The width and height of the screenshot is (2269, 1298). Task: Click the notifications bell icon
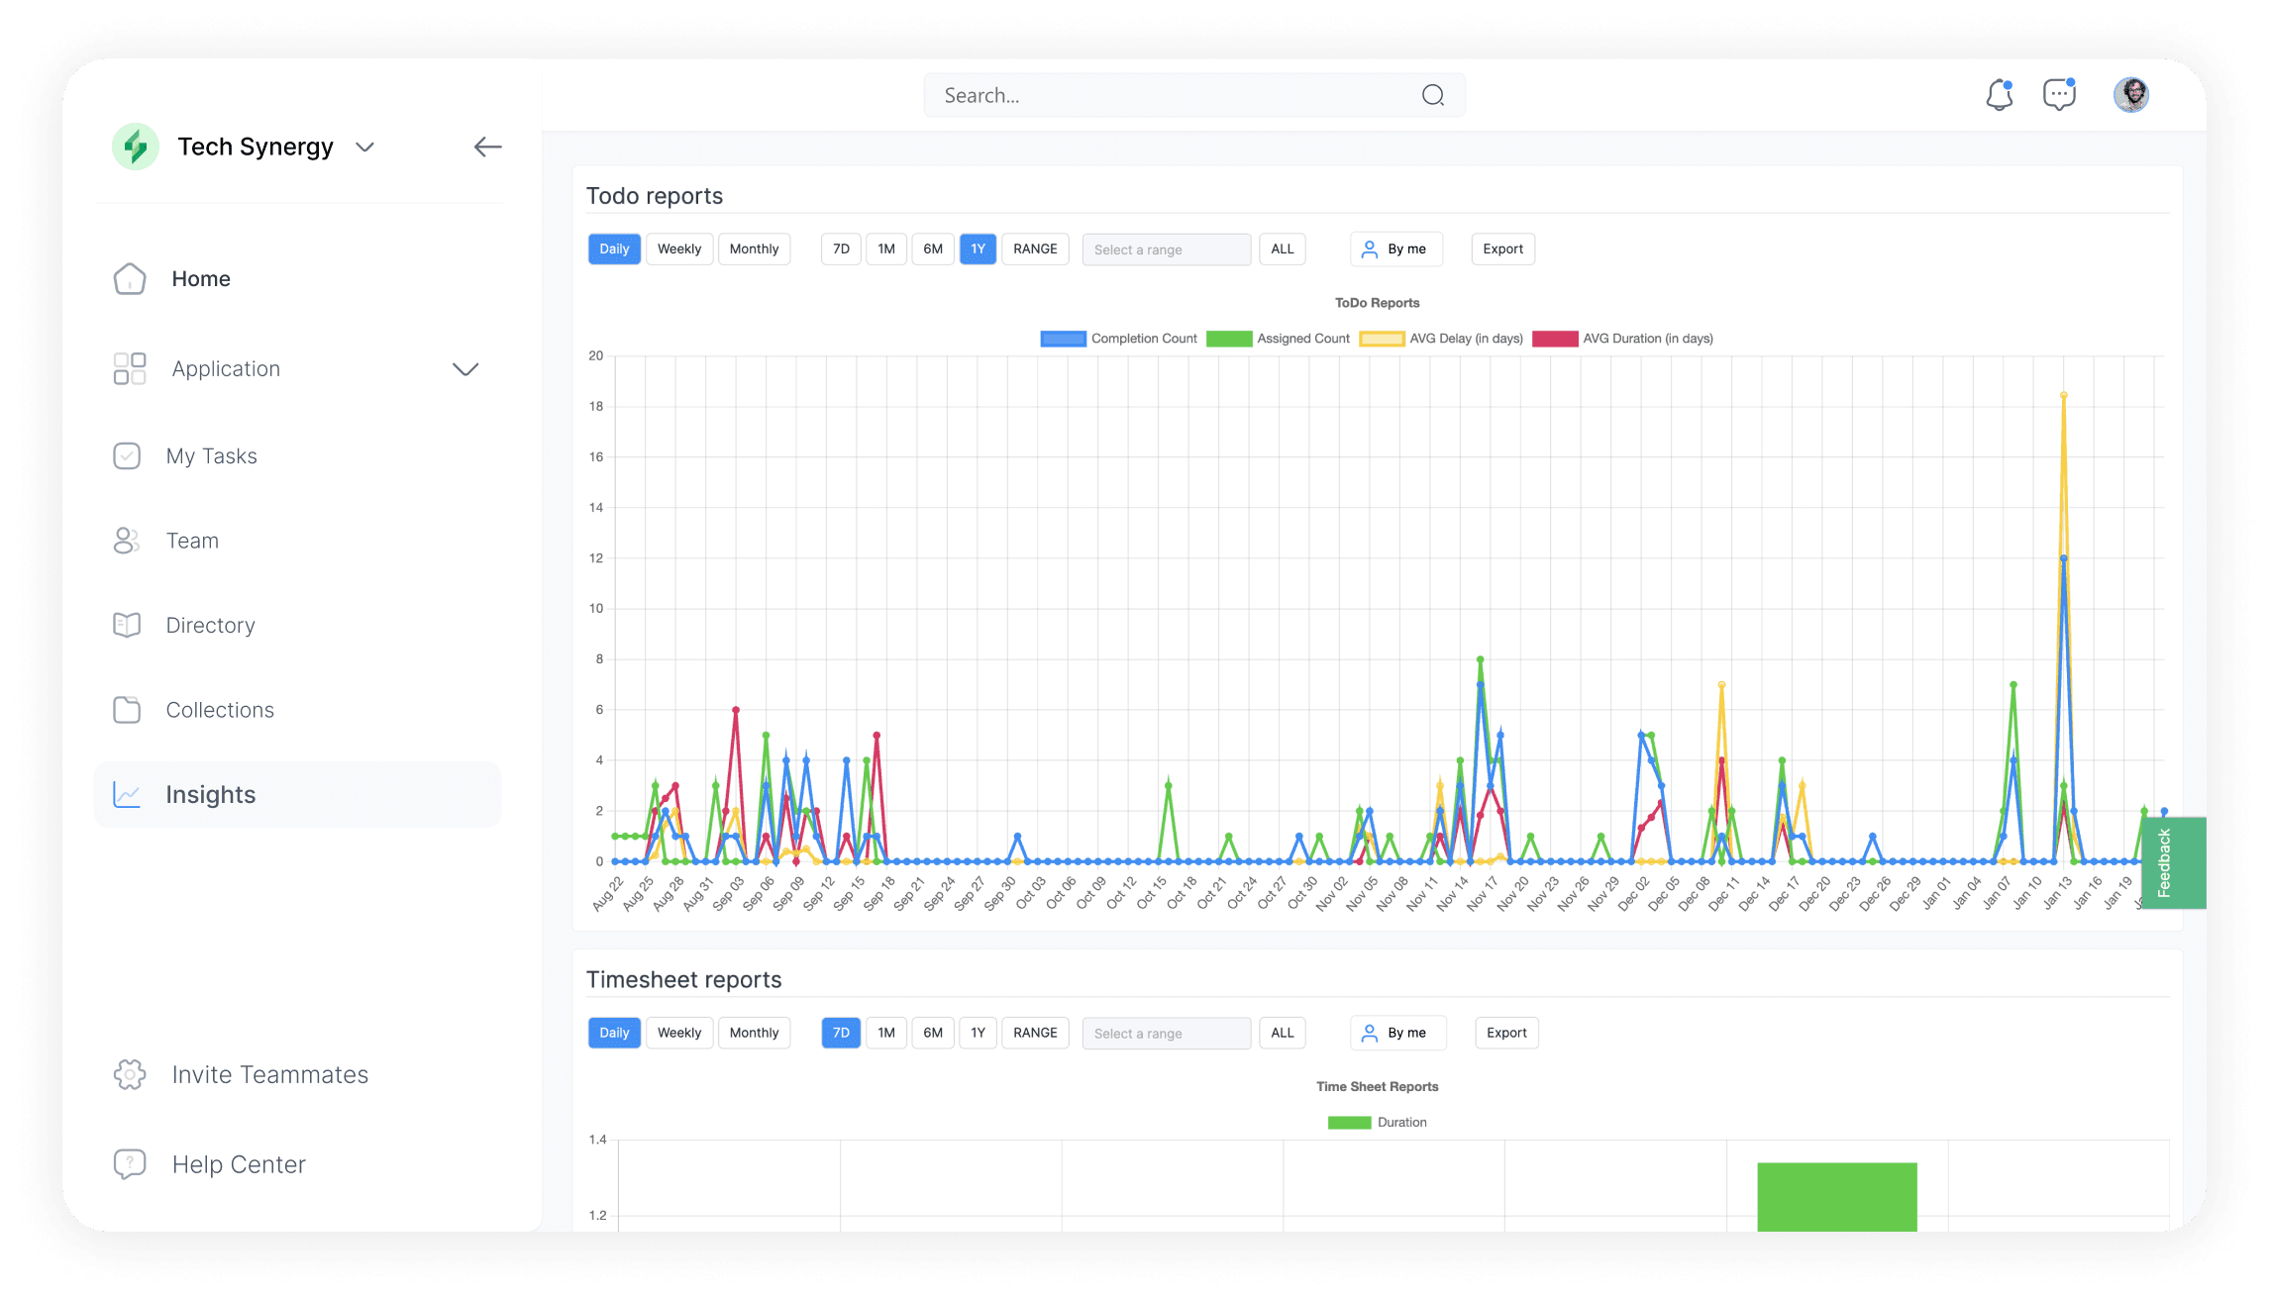(x=1999, y=95)
